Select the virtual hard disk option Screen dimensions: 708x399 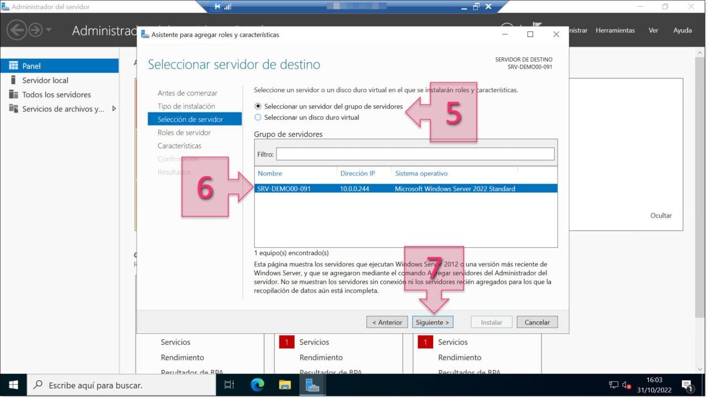(258, 118)
